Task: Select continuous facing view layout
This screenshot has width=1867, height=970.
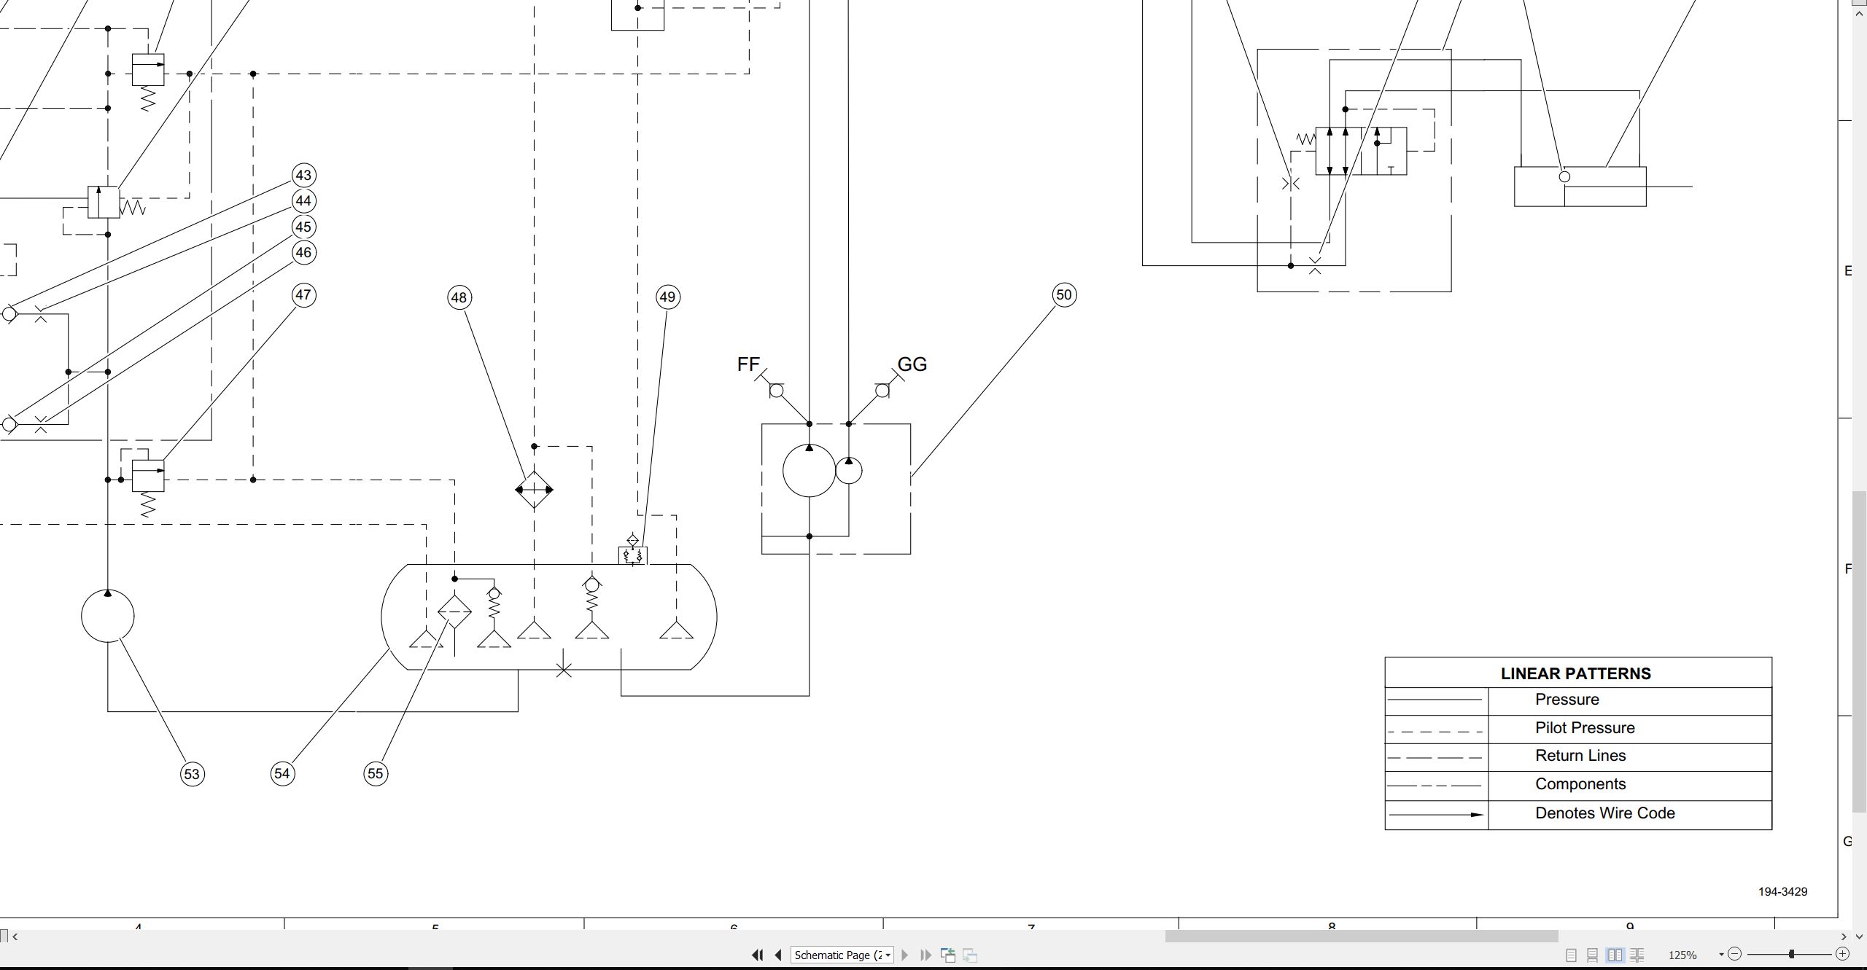Action: pyautogui.click(x=1637, y=955)
